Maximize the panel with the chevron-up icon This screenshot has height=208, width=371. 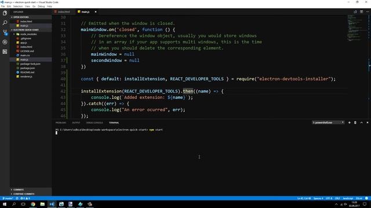361,122
